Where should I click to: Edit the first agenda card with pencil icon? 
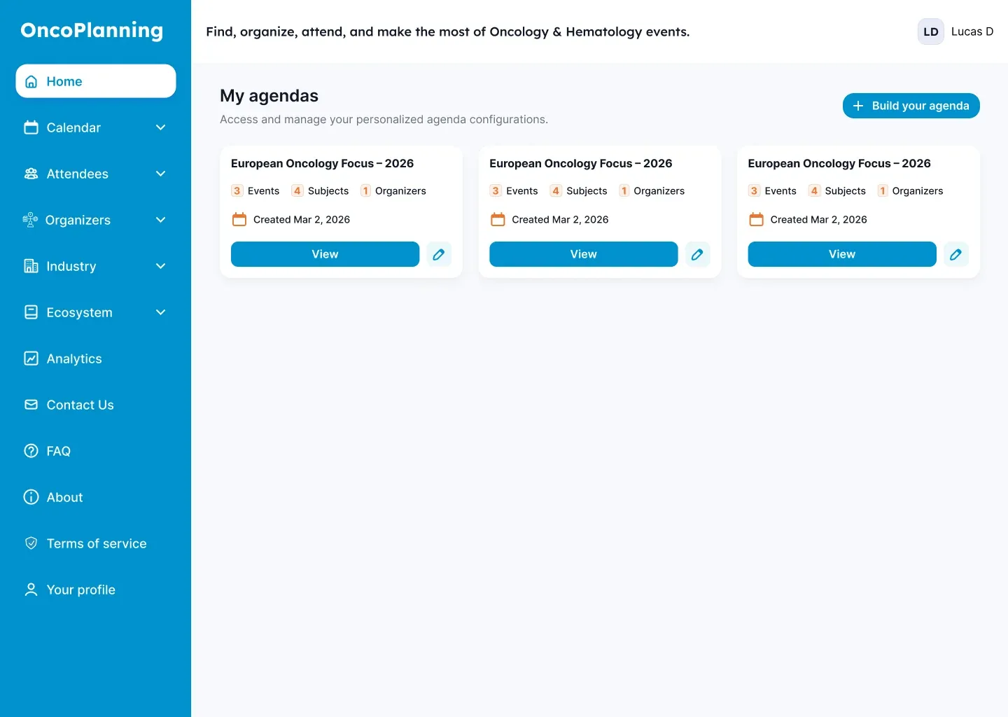(x=439, y=254)
